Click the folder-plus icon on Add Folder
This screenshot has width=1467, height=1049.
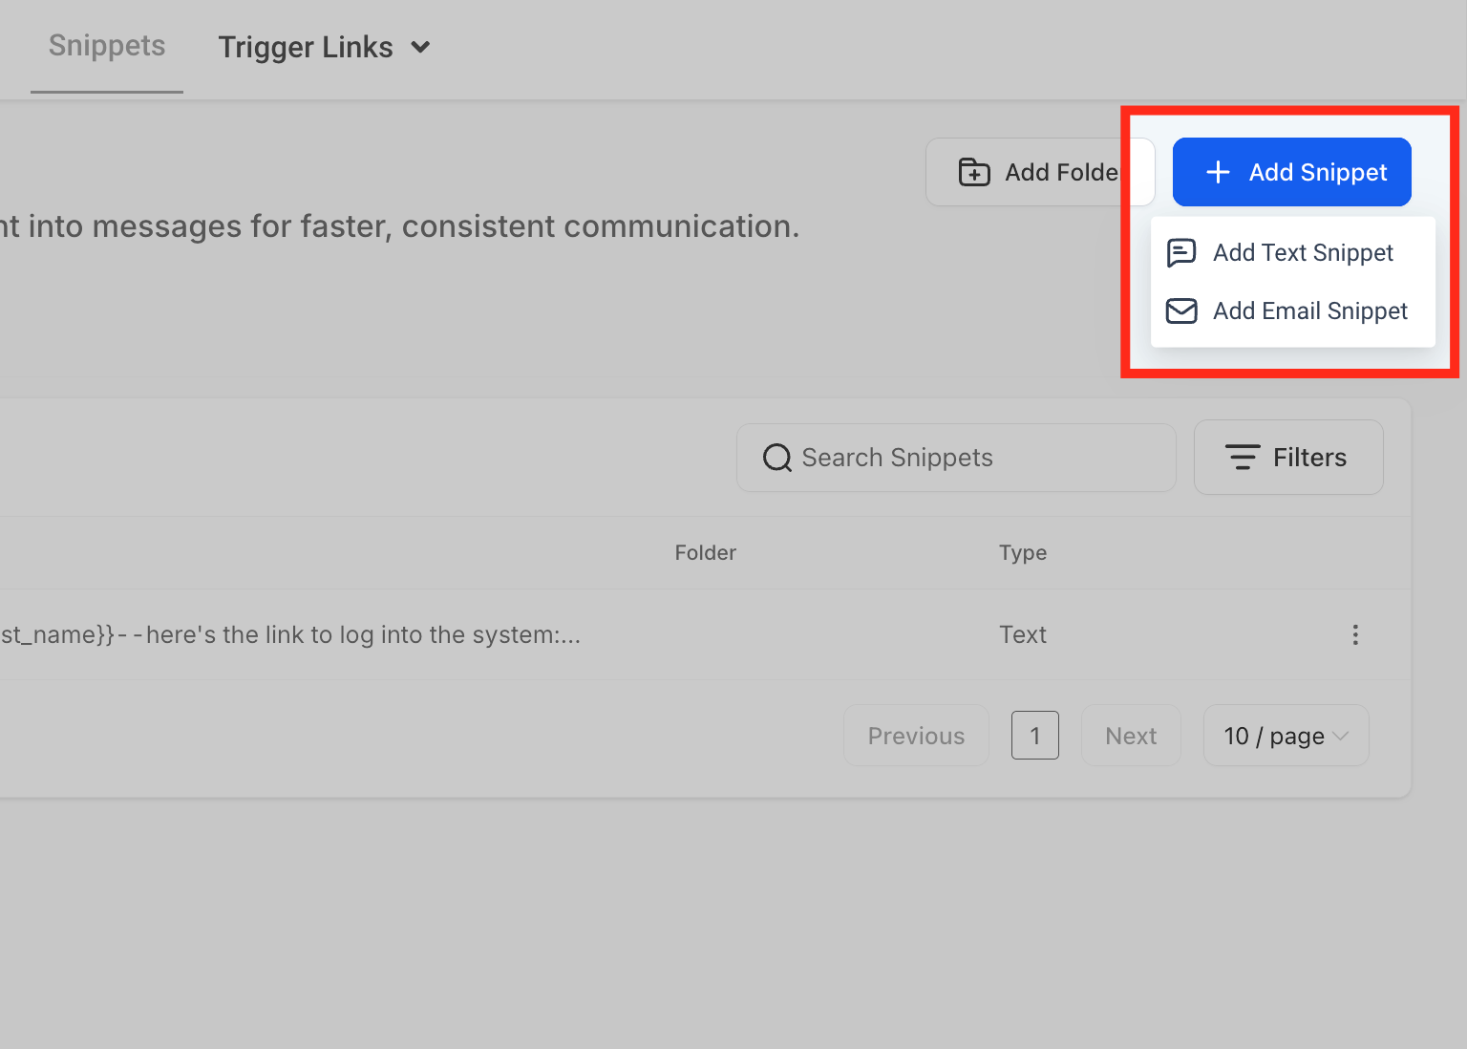tap(974, 172)
